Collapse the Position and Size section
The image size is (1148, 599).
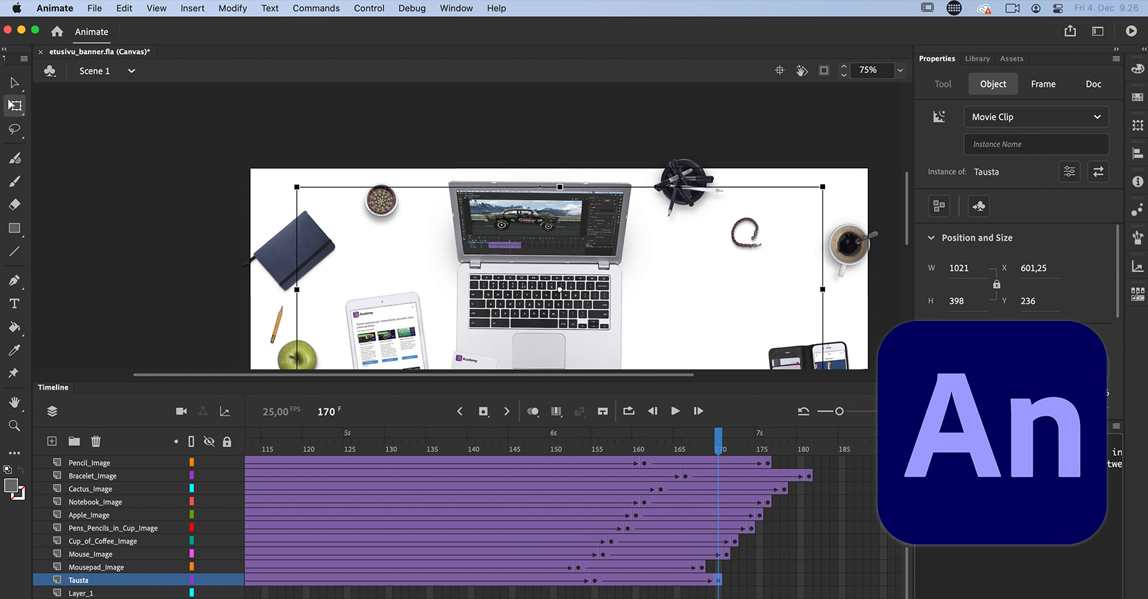tap(932, 238)
